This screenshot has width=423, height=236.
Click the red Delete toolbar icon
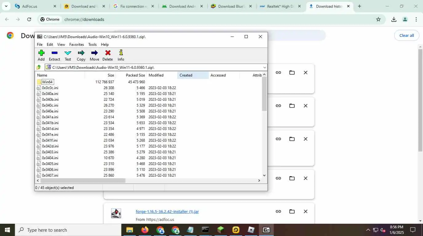(x=108, y=55)
